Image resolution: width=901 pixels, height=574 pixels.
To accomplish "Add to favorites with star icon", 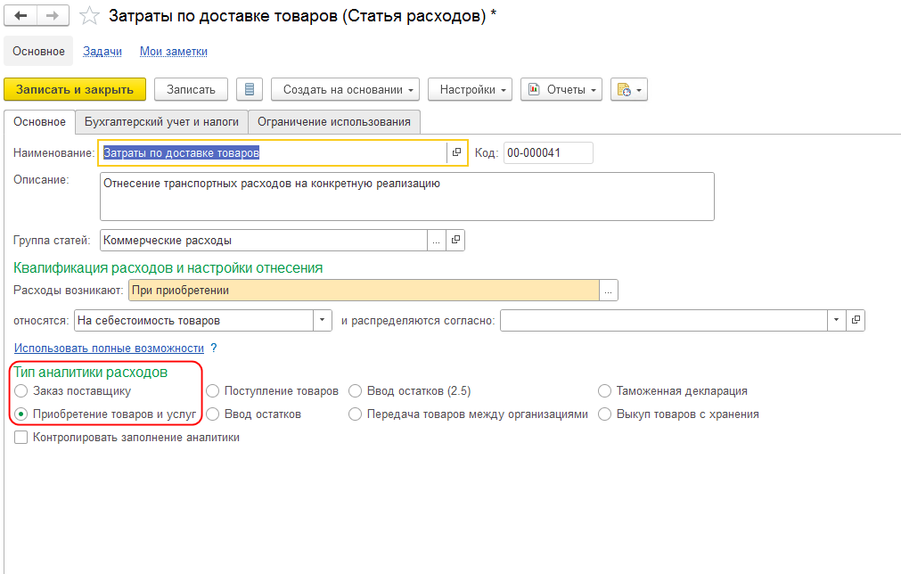I will 89,16.
